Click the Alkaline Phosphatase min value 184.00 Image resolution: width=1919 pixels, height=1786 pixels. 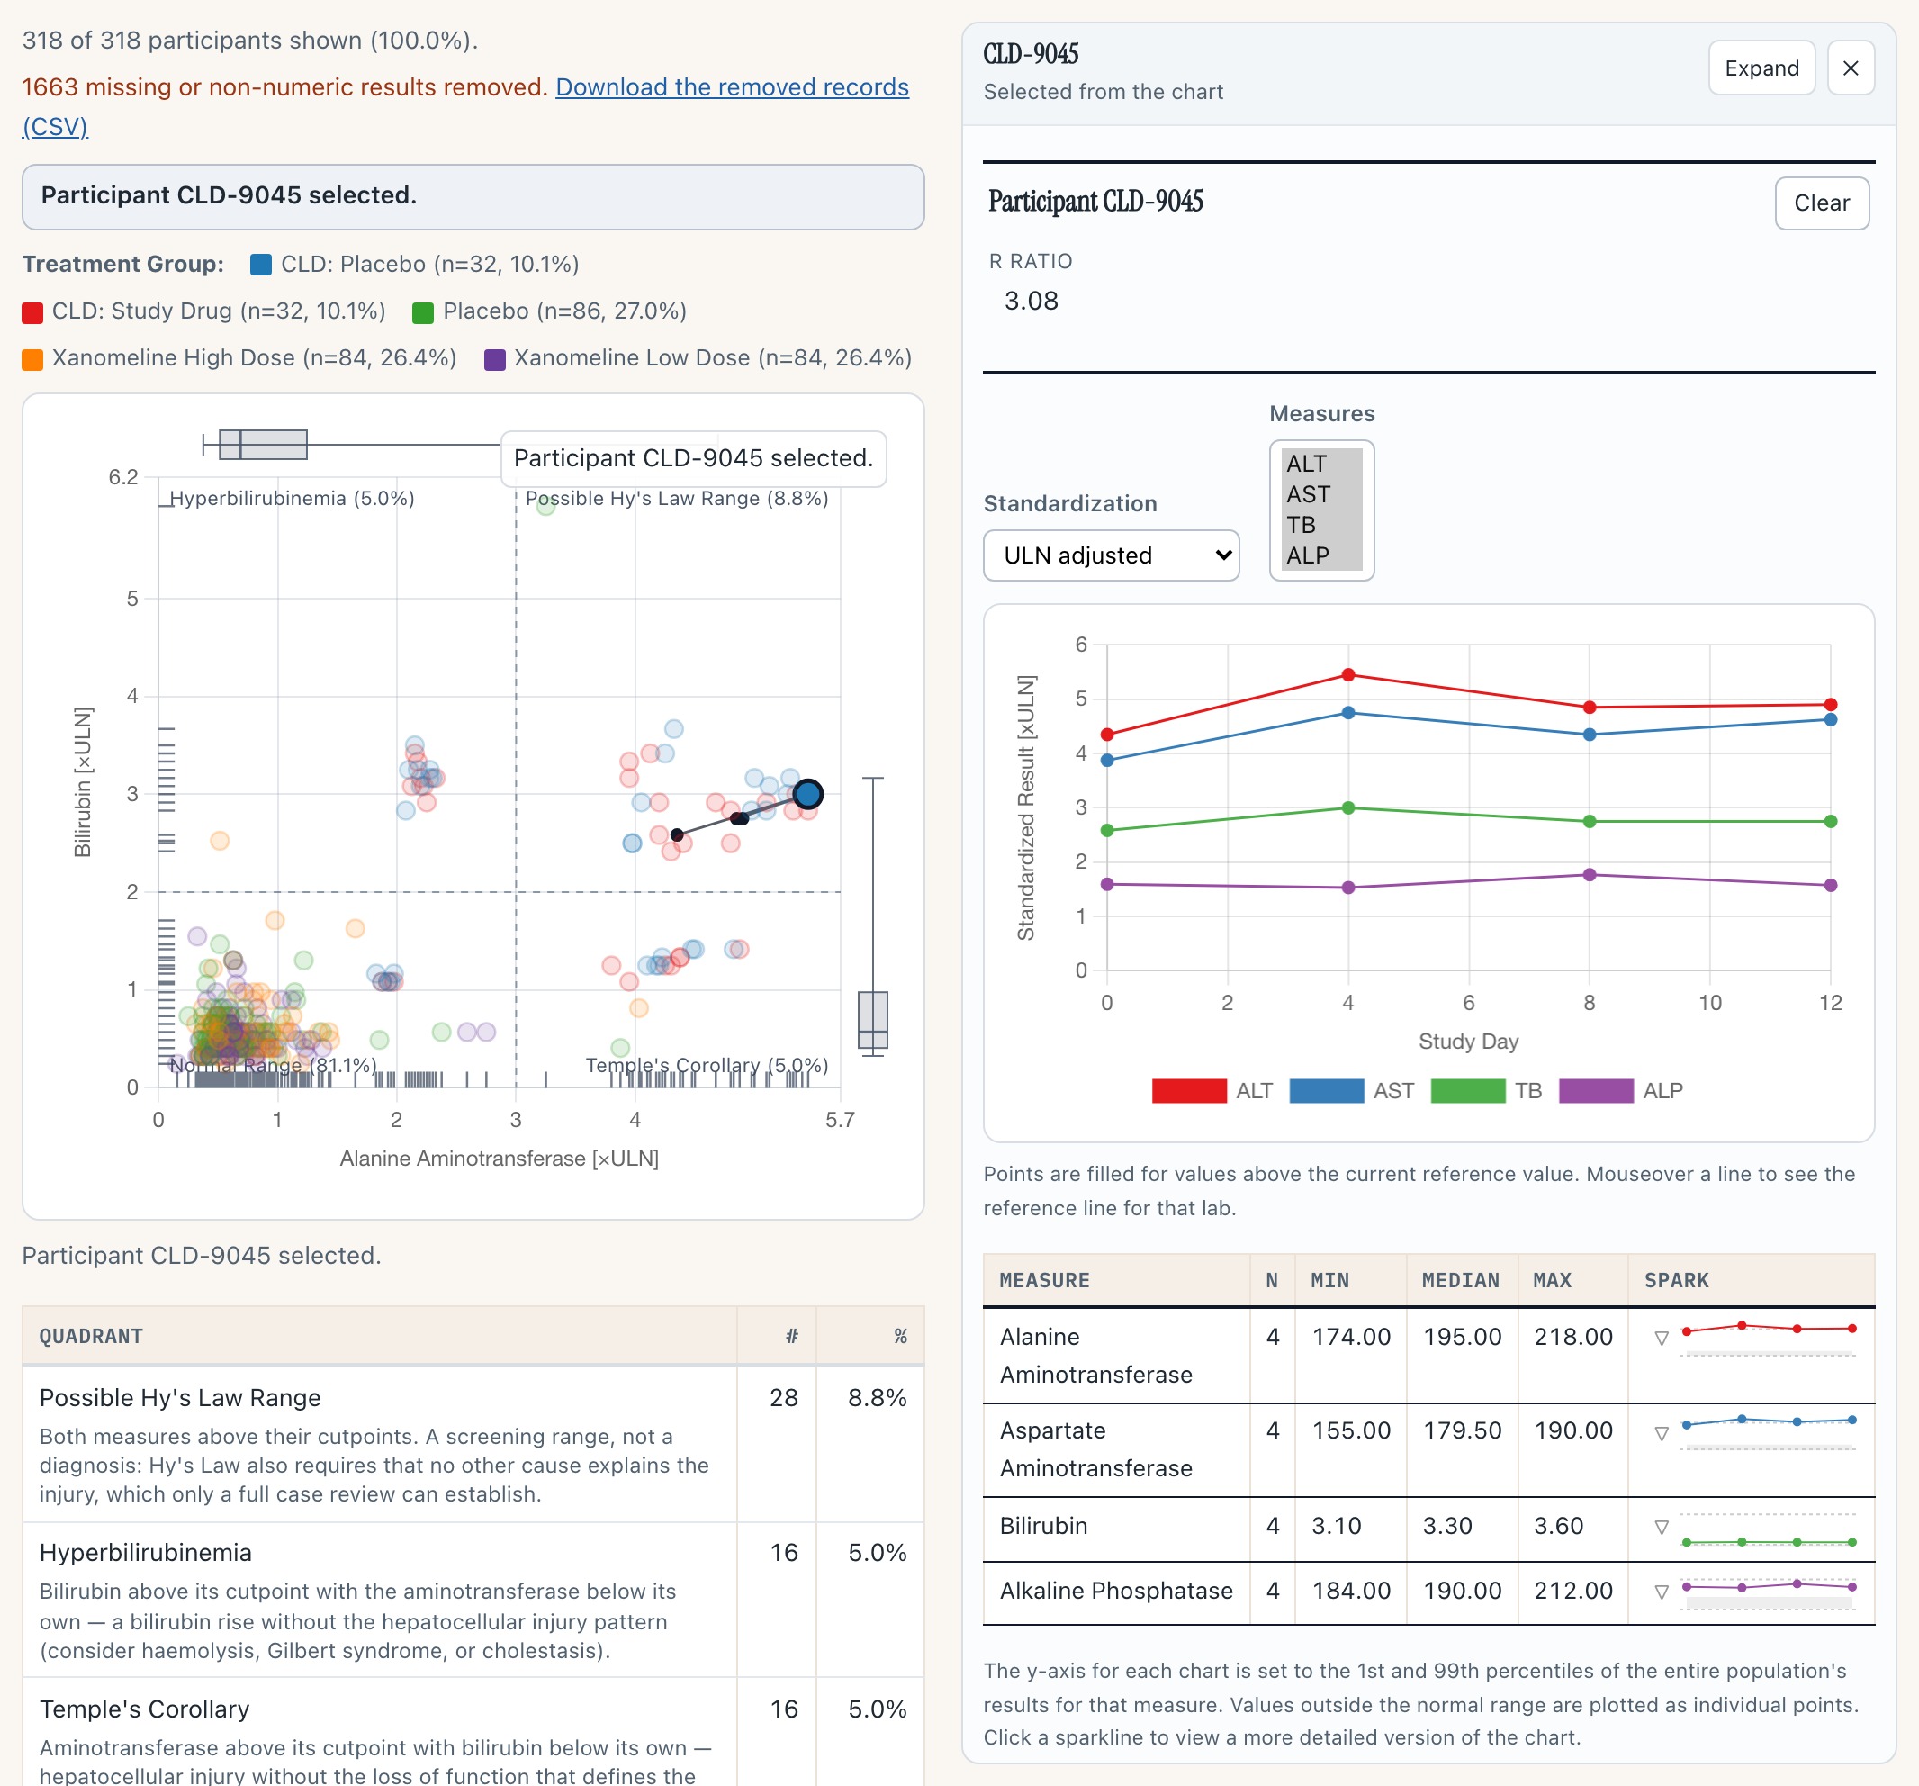[x=1350, y=1591]
